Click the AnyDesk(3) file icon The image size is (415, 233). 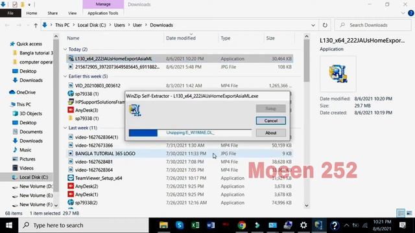pos(71,110)
